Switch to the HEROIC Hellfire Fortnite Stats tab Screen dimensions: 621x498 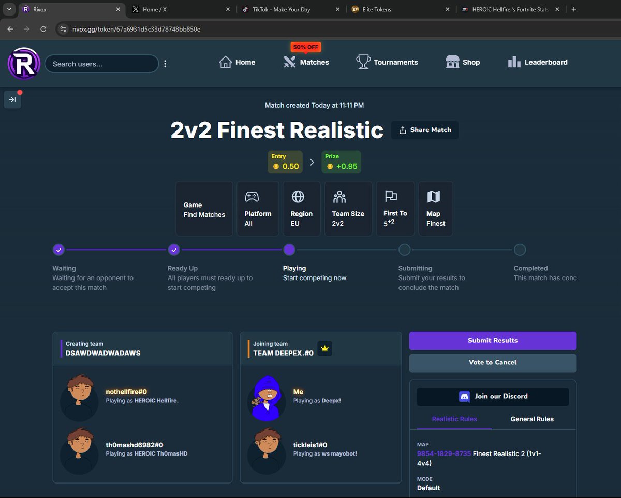510,9
